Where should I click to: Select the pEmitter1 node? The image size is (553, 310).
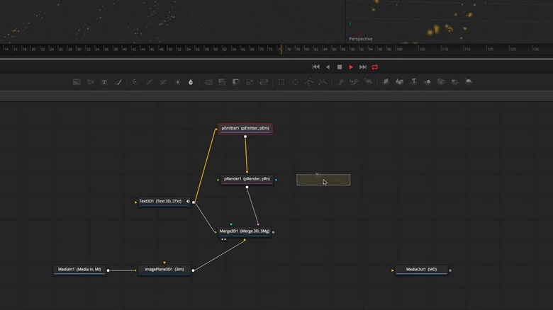coord(245,129)
